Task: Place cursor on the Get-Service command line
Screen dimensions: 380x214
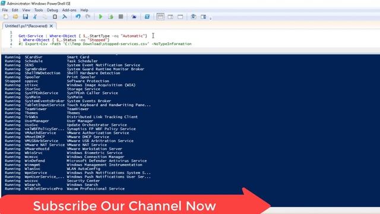Action: point(83,36)
